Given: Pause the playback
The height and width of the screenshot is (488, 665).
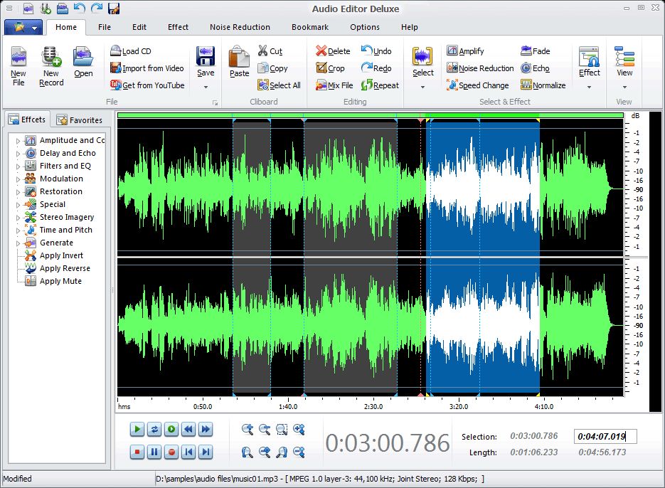Looking at the screenshot, I should [154, 452].
